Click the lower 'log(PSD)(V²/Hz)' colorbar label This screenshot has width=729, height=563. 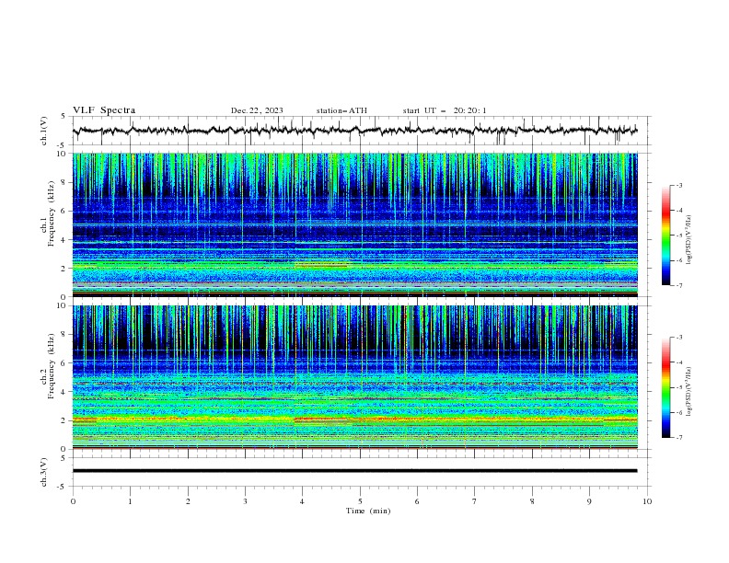click(x=688, y=392)
